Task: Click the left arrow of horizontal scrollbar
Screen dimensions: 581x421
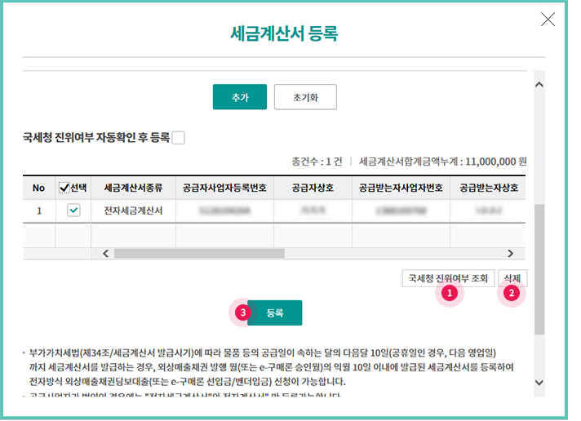Action: pos(105,254)
